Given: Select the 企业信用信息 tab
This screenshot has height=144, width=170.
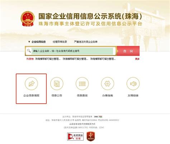Looking at the screenshot, I should point(39,42).
